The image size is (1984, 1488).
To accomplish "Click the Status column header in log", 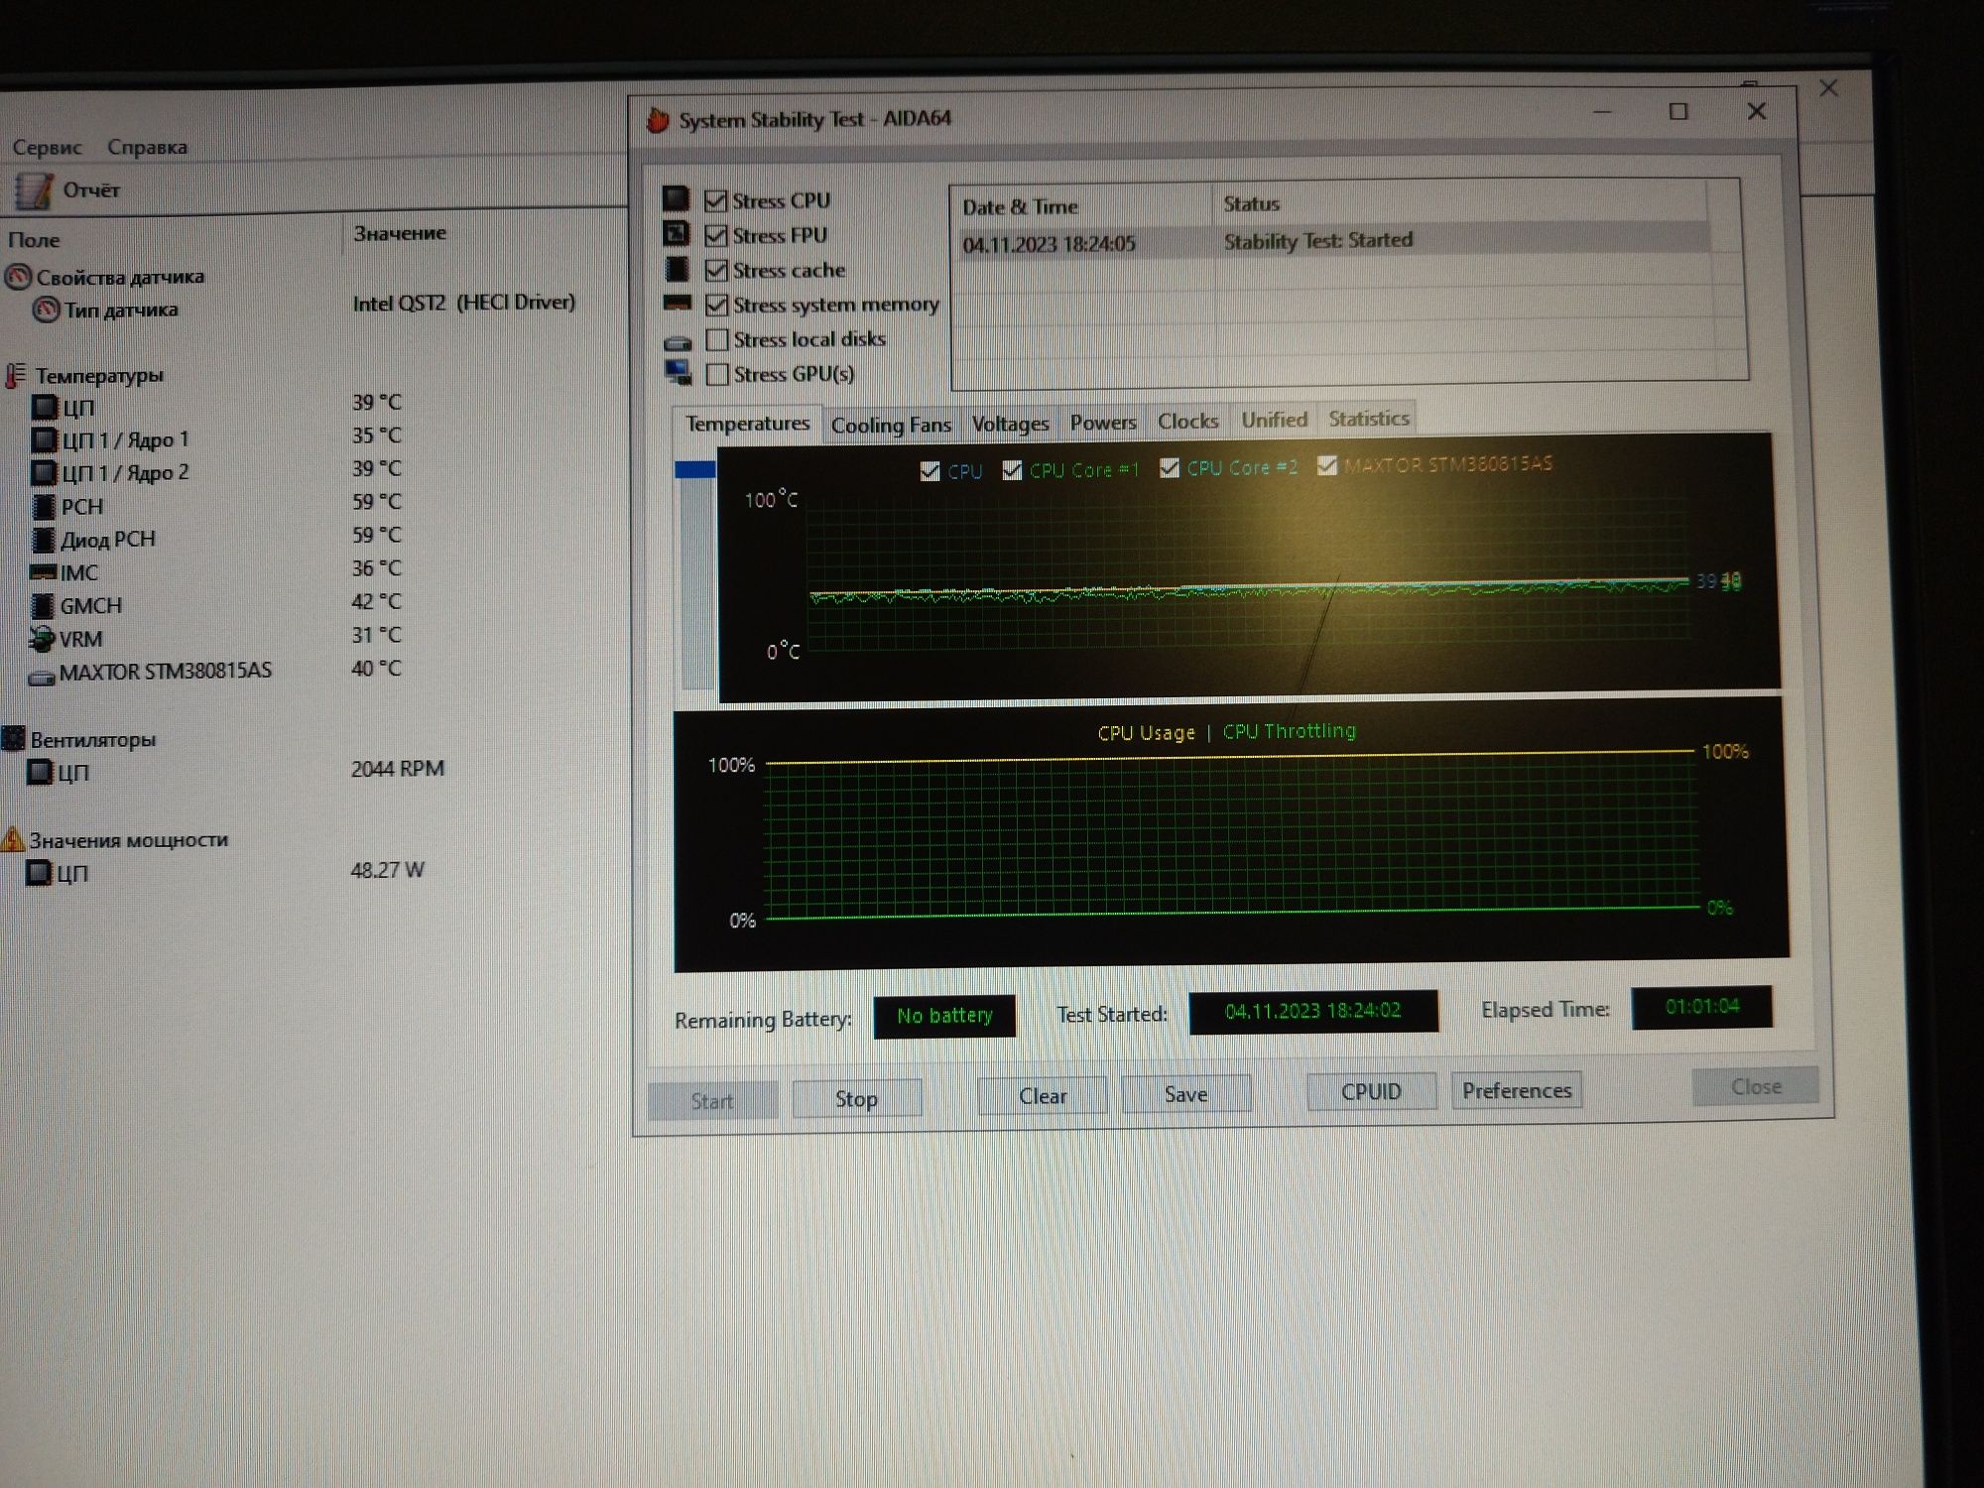I will [x=1251, y=203].
